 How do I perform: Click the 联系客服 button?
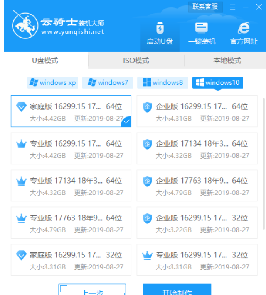[205, 7]
